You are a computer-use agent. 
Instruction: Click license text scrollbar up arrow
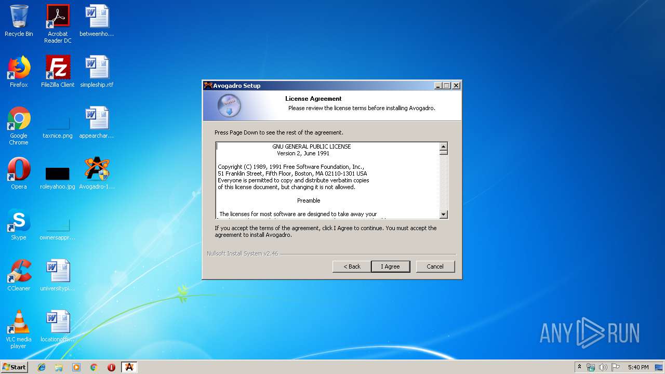pos(443,146)
